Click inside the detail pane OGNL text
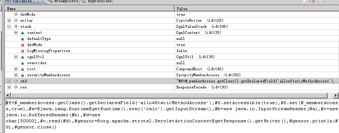 coord(172,115)
